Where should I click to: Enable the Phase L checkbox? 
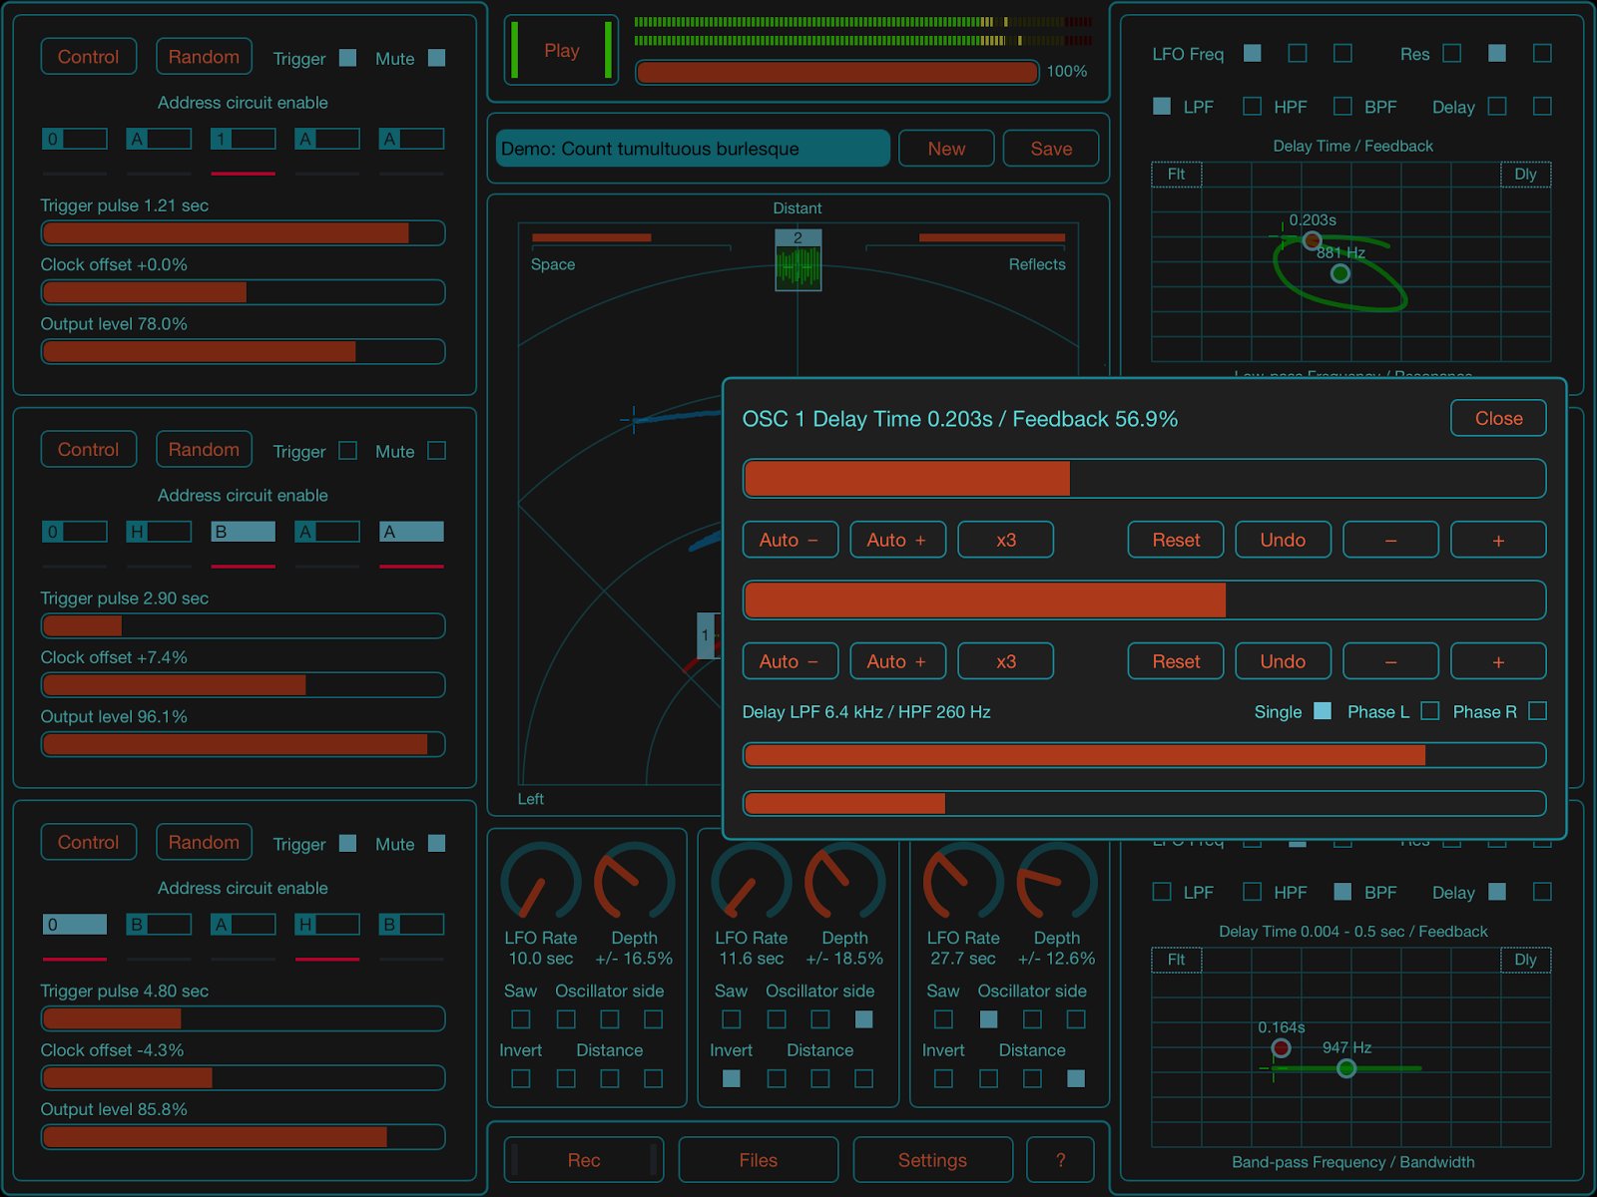pyautogui.click(x=1430, y=711)
